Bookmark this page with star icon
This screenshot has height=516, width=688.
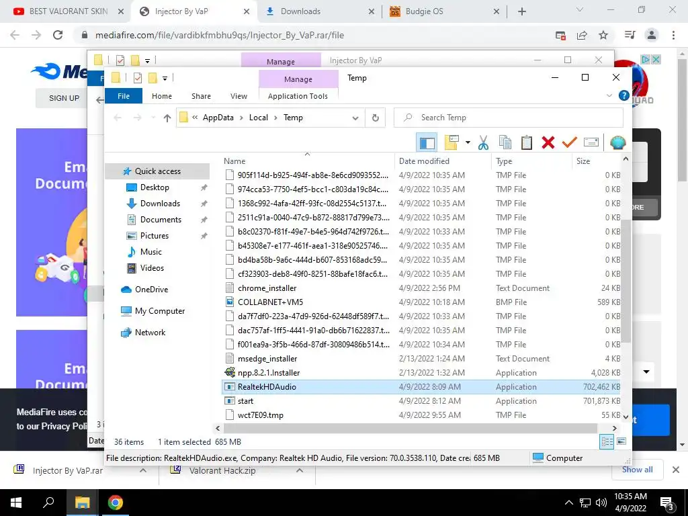click(x=604, y=35)
